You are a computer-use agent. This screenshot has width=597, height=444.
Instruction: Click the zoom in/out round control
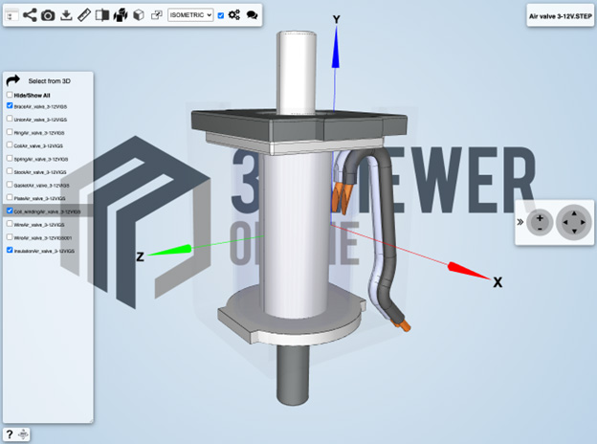point(540,222)
